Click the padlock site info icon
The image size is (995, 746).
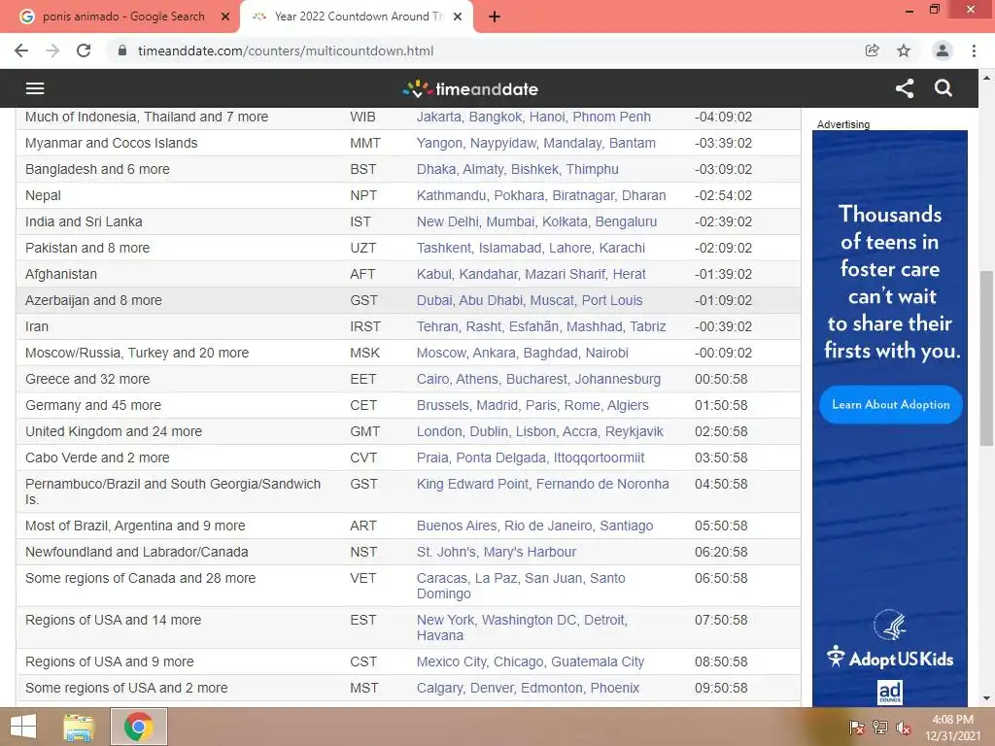click(x=122, y=51)
